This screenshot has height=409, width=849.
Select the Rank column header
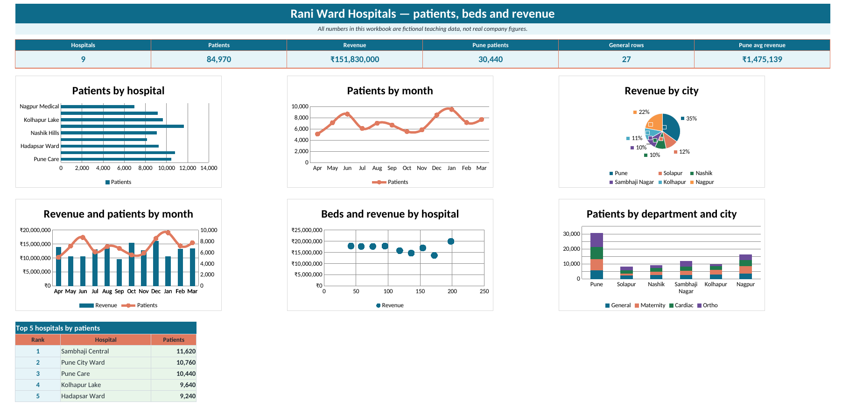38,340
